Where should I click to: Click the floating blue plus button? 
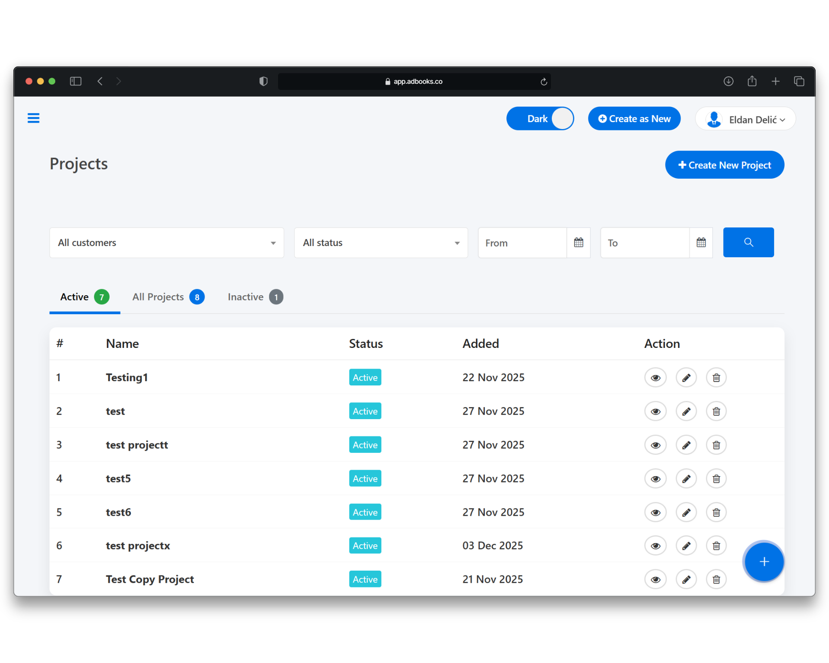pyautogui.click(x=763, y=562)
